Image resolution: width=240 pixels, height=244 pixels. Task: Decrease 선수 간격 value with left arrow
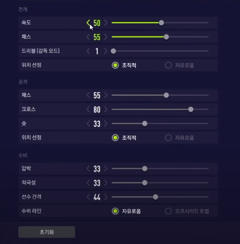[88, 197]
